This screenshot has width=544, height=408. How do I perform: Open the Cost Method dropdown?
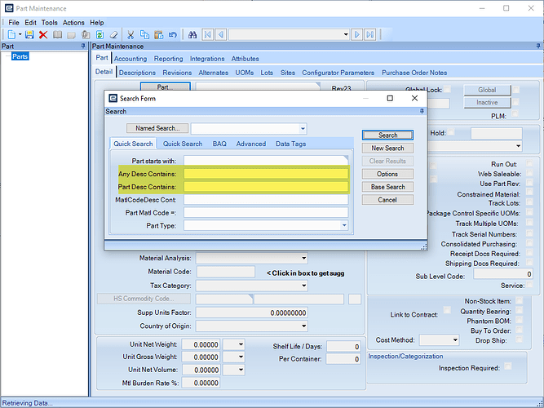(x=454, y=339)
